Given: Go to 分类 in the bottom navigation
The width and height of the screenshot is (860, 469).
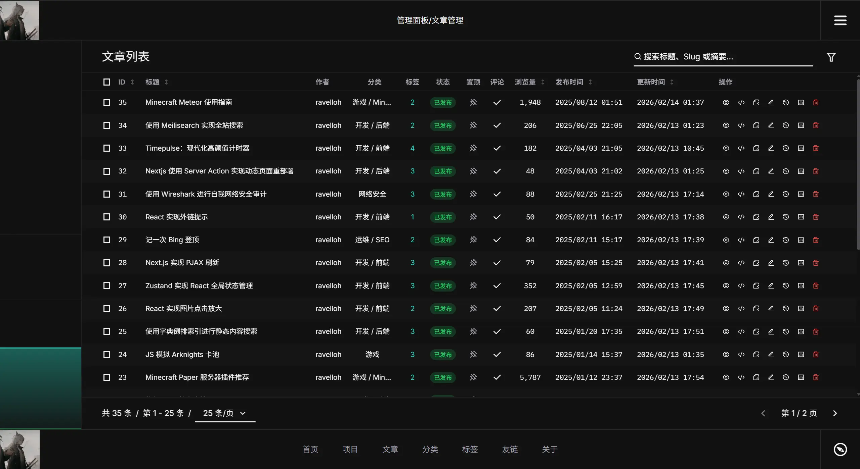Looking at the screenshot, I should 430,449.
